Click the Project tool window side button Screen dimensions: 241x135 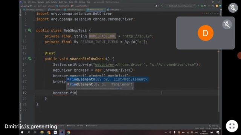click(20, 12)
